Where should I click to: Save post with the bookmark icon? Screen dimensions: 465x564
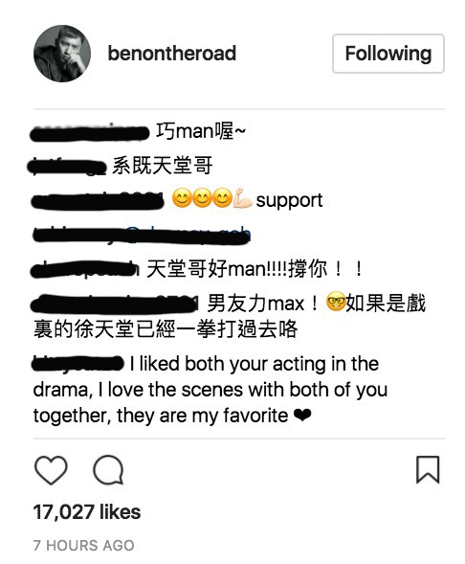pyautogui.click(x=428, y=469)
